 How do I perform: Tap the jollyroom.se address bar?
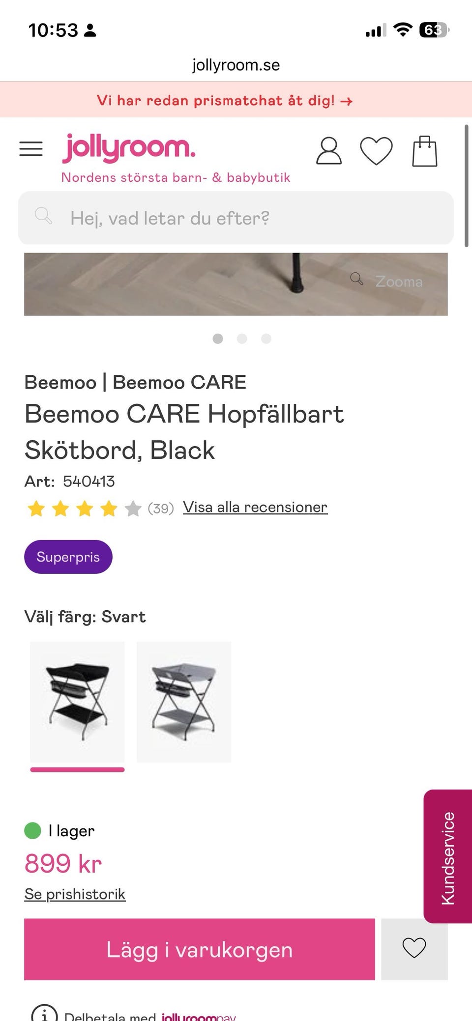coord(236,64)
